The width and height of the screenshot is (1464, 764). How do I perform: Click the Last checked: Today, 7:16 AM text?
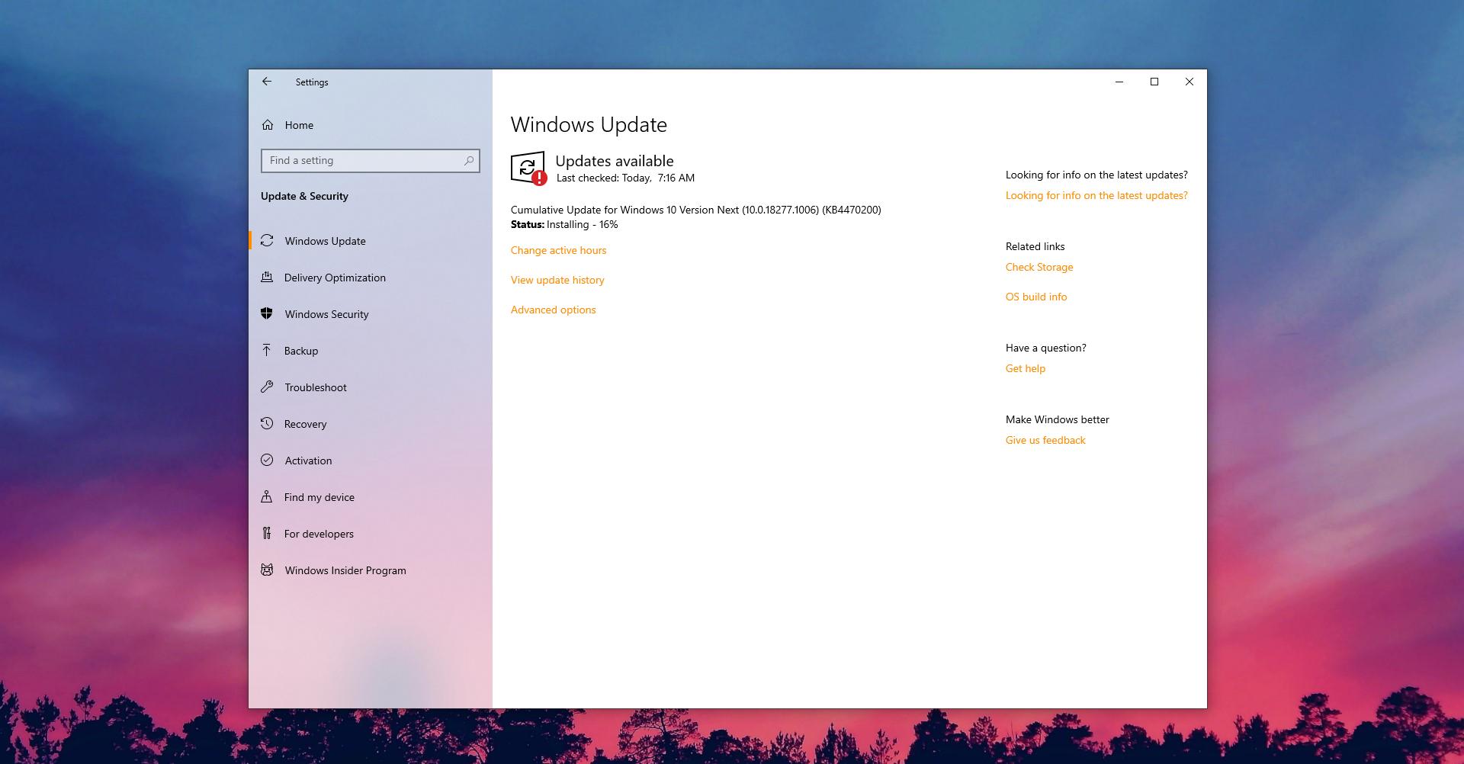[x=625, y=178]
